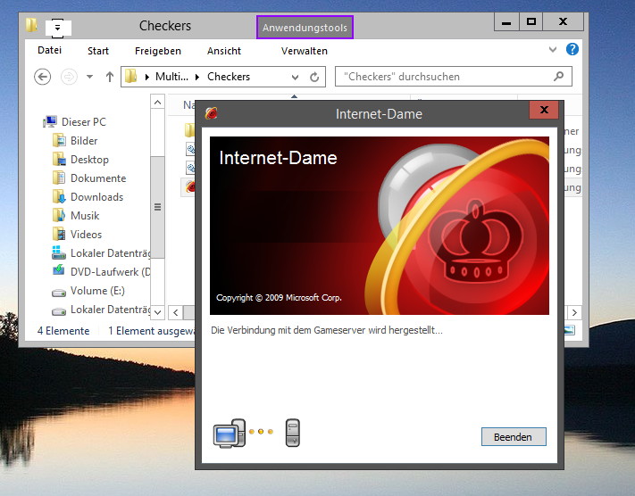
Task: Switch to the Ansicht ribbon tab
Action: [x=224, y=51]
